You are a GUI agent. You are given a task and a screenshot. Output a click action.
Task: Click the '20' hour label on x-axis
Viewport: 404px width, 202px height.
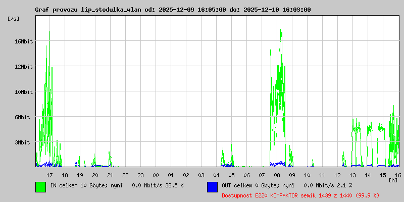(x=95, y=175)
